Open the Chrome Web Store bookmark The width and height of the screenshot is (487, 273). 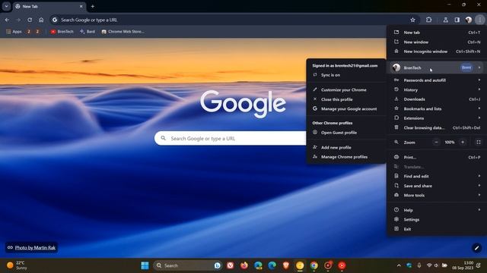click(x=123, y=32)
